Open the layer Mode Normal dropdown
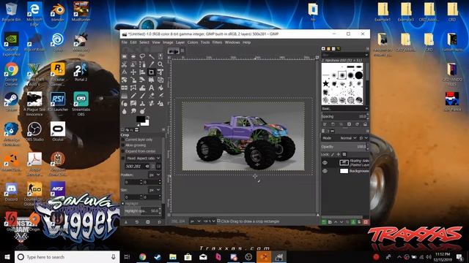The image size is (469, 263). pyautogui.click(x=349, y=138)
